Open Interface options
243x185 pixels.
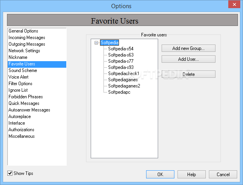pos(37,123)
